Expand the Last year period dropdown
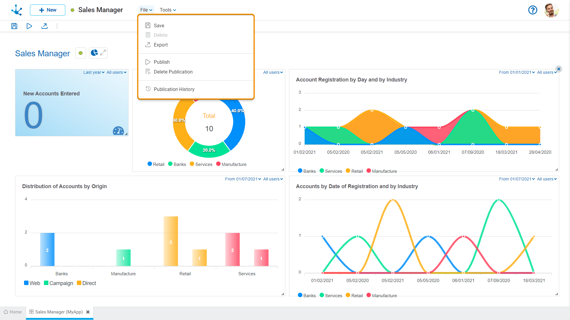570x320 pixels. 94,72
